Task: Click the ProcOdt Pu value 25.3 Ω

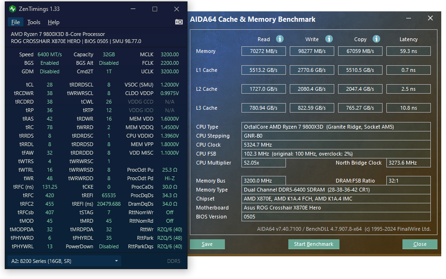Action: pyautogui.click(x=169, y=170)
